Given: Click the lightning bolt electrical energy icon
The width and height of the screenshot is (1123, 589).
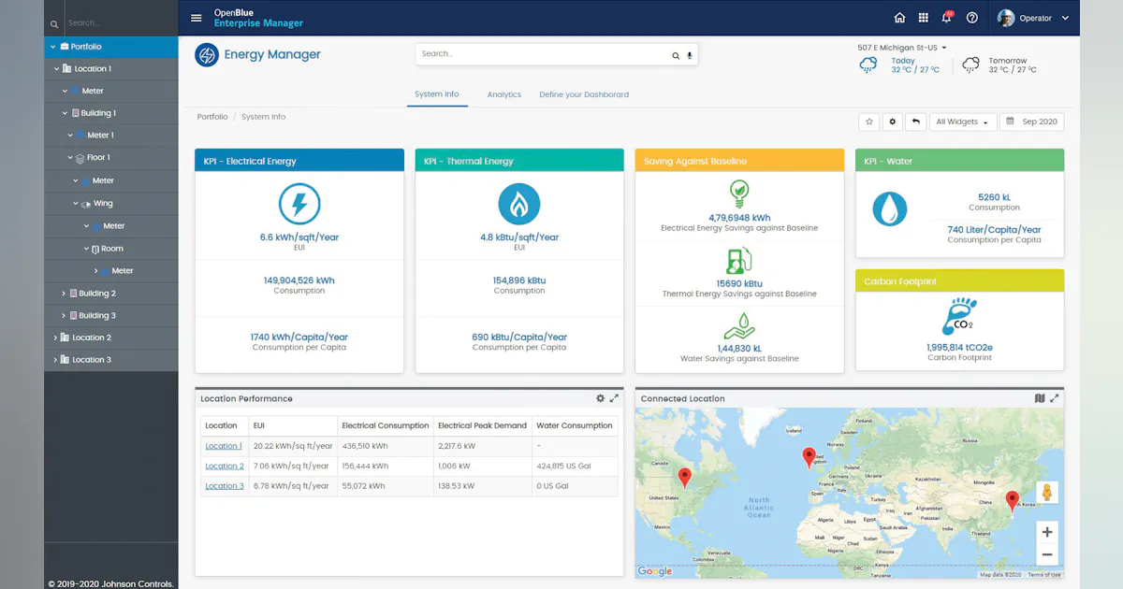Looking at the screenshot, I should [299, 204].
